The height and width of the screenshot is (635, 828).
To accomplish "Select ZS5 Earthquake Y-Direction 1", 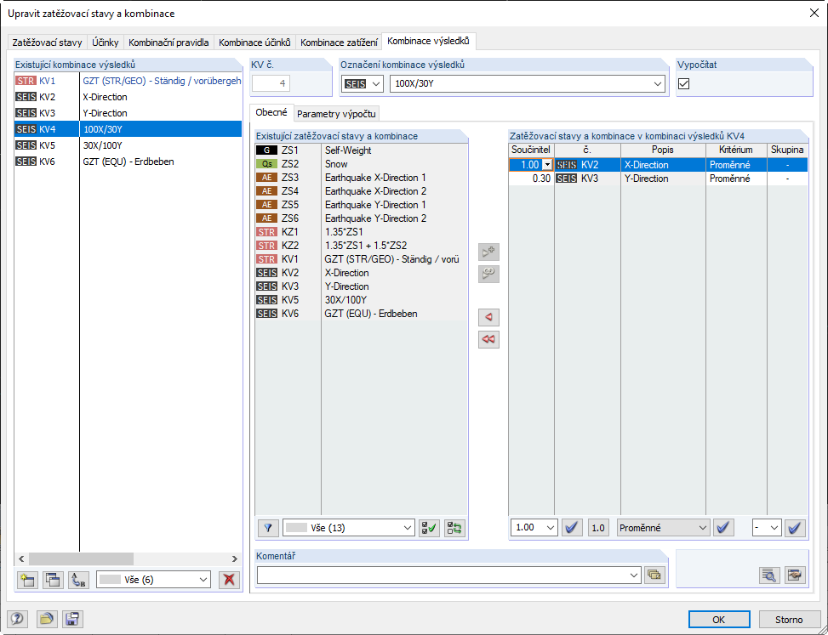I will pyautogui.click(x=361, y=205).
